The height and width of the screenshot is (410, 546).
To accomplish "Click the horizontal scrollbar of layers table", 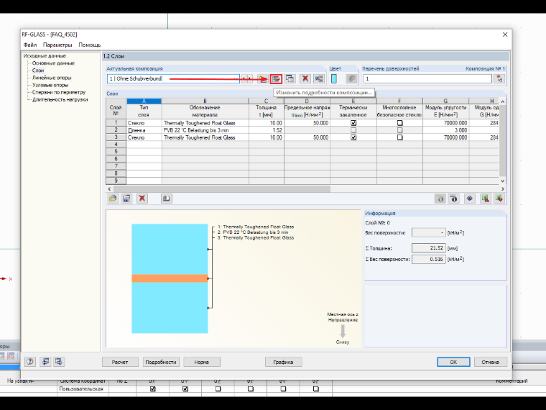I will click(x=221, y=189).
